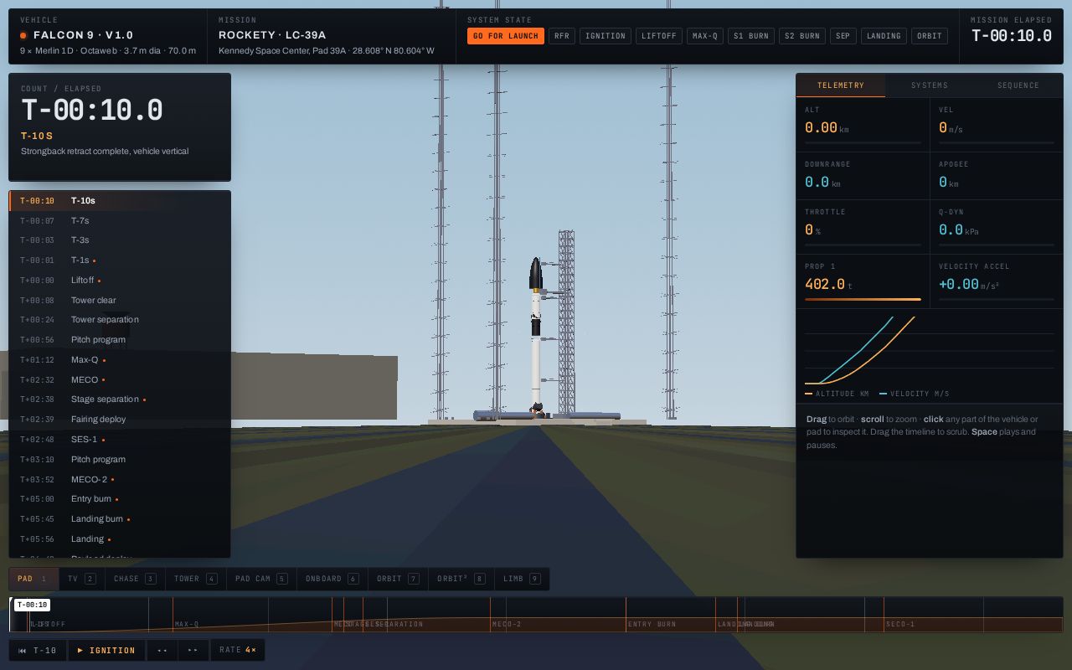
Task: Start the Ignition play button
Action: pos(106,650)
